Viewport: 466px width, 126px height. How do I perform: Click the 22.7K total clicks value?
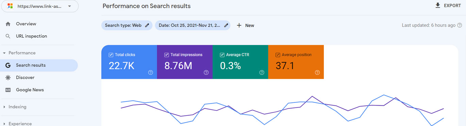pyautogui.click(x=121, y=66)
